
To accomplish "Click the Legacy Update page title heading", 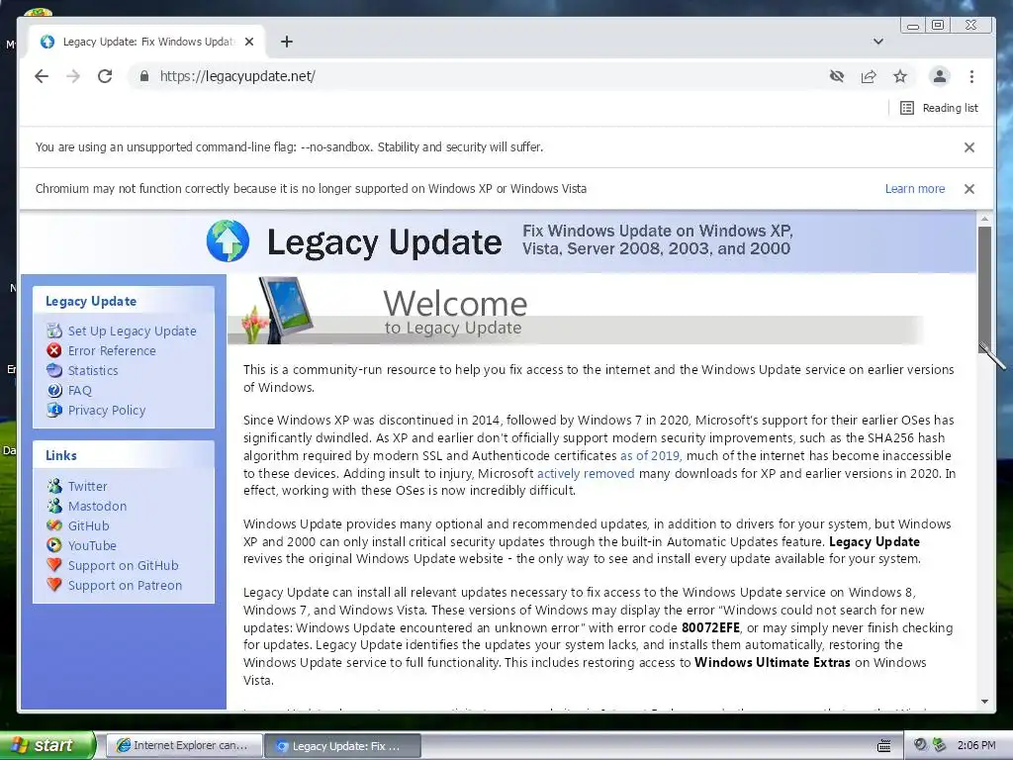I will pos(384,242).
